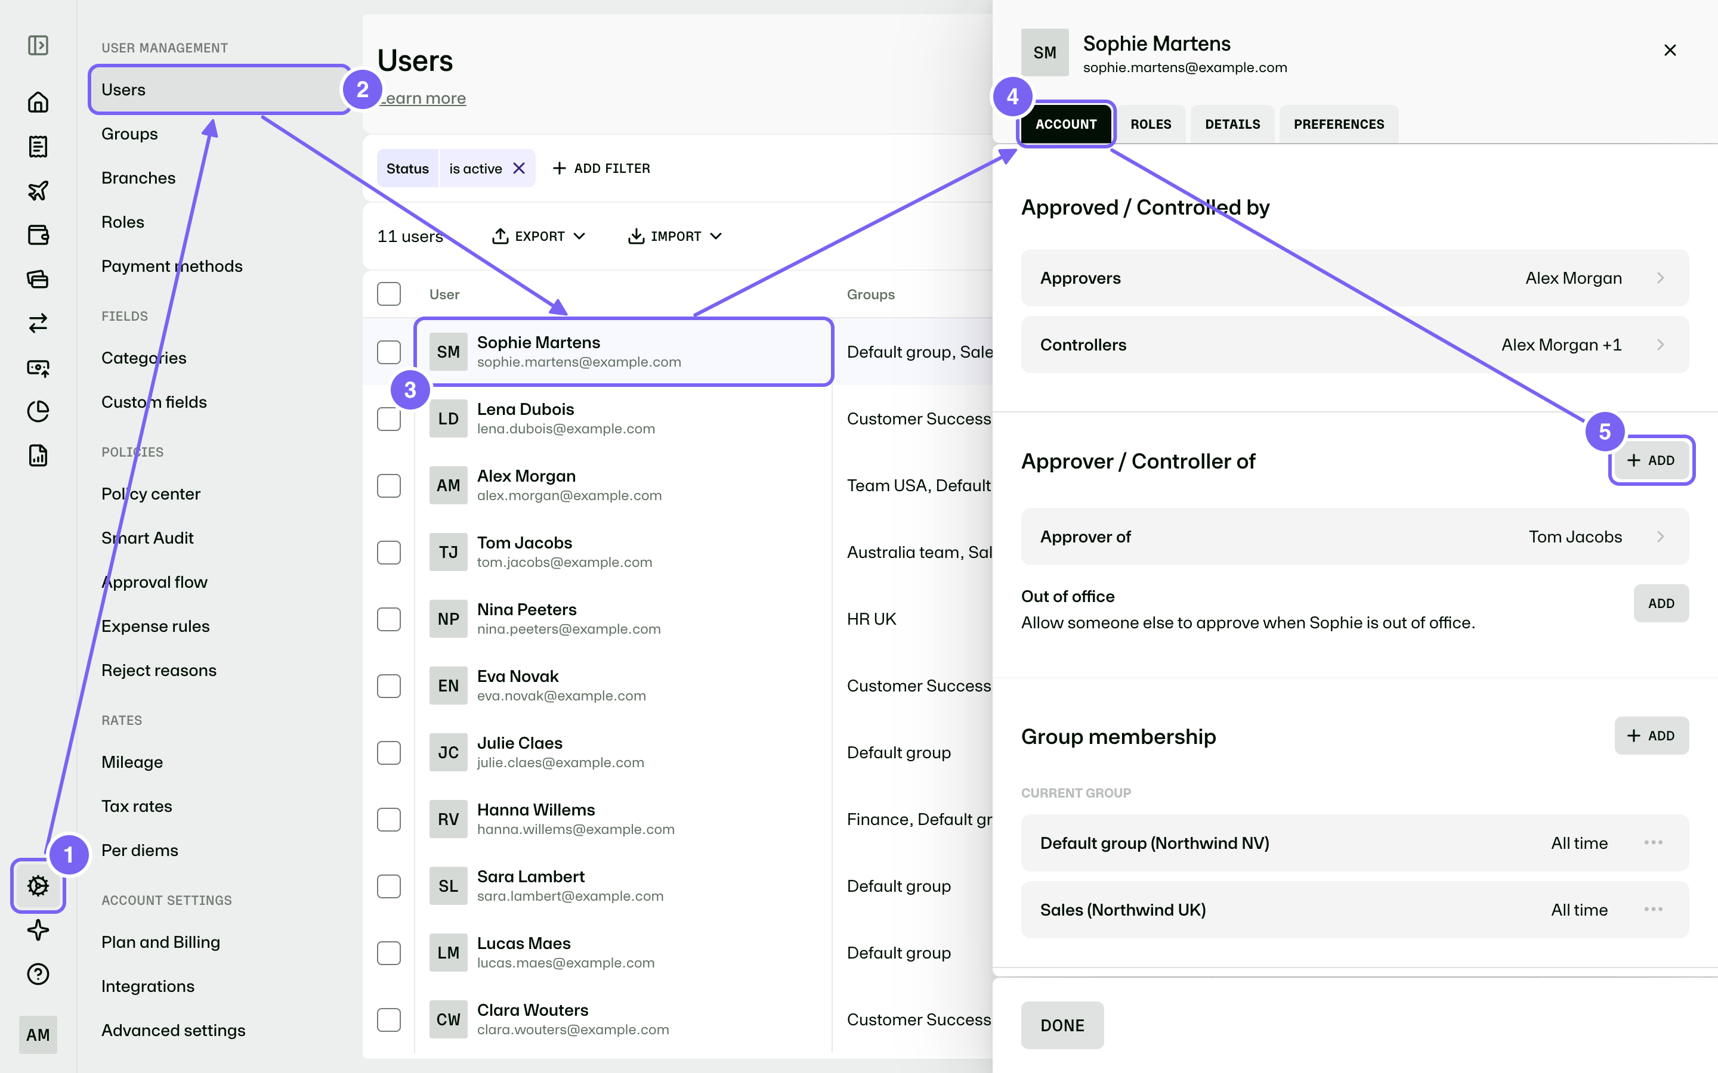The height and width of the screenshot is (1073, 1718).
Task: Open the pie chart insights icon
Action: [38, 411]
